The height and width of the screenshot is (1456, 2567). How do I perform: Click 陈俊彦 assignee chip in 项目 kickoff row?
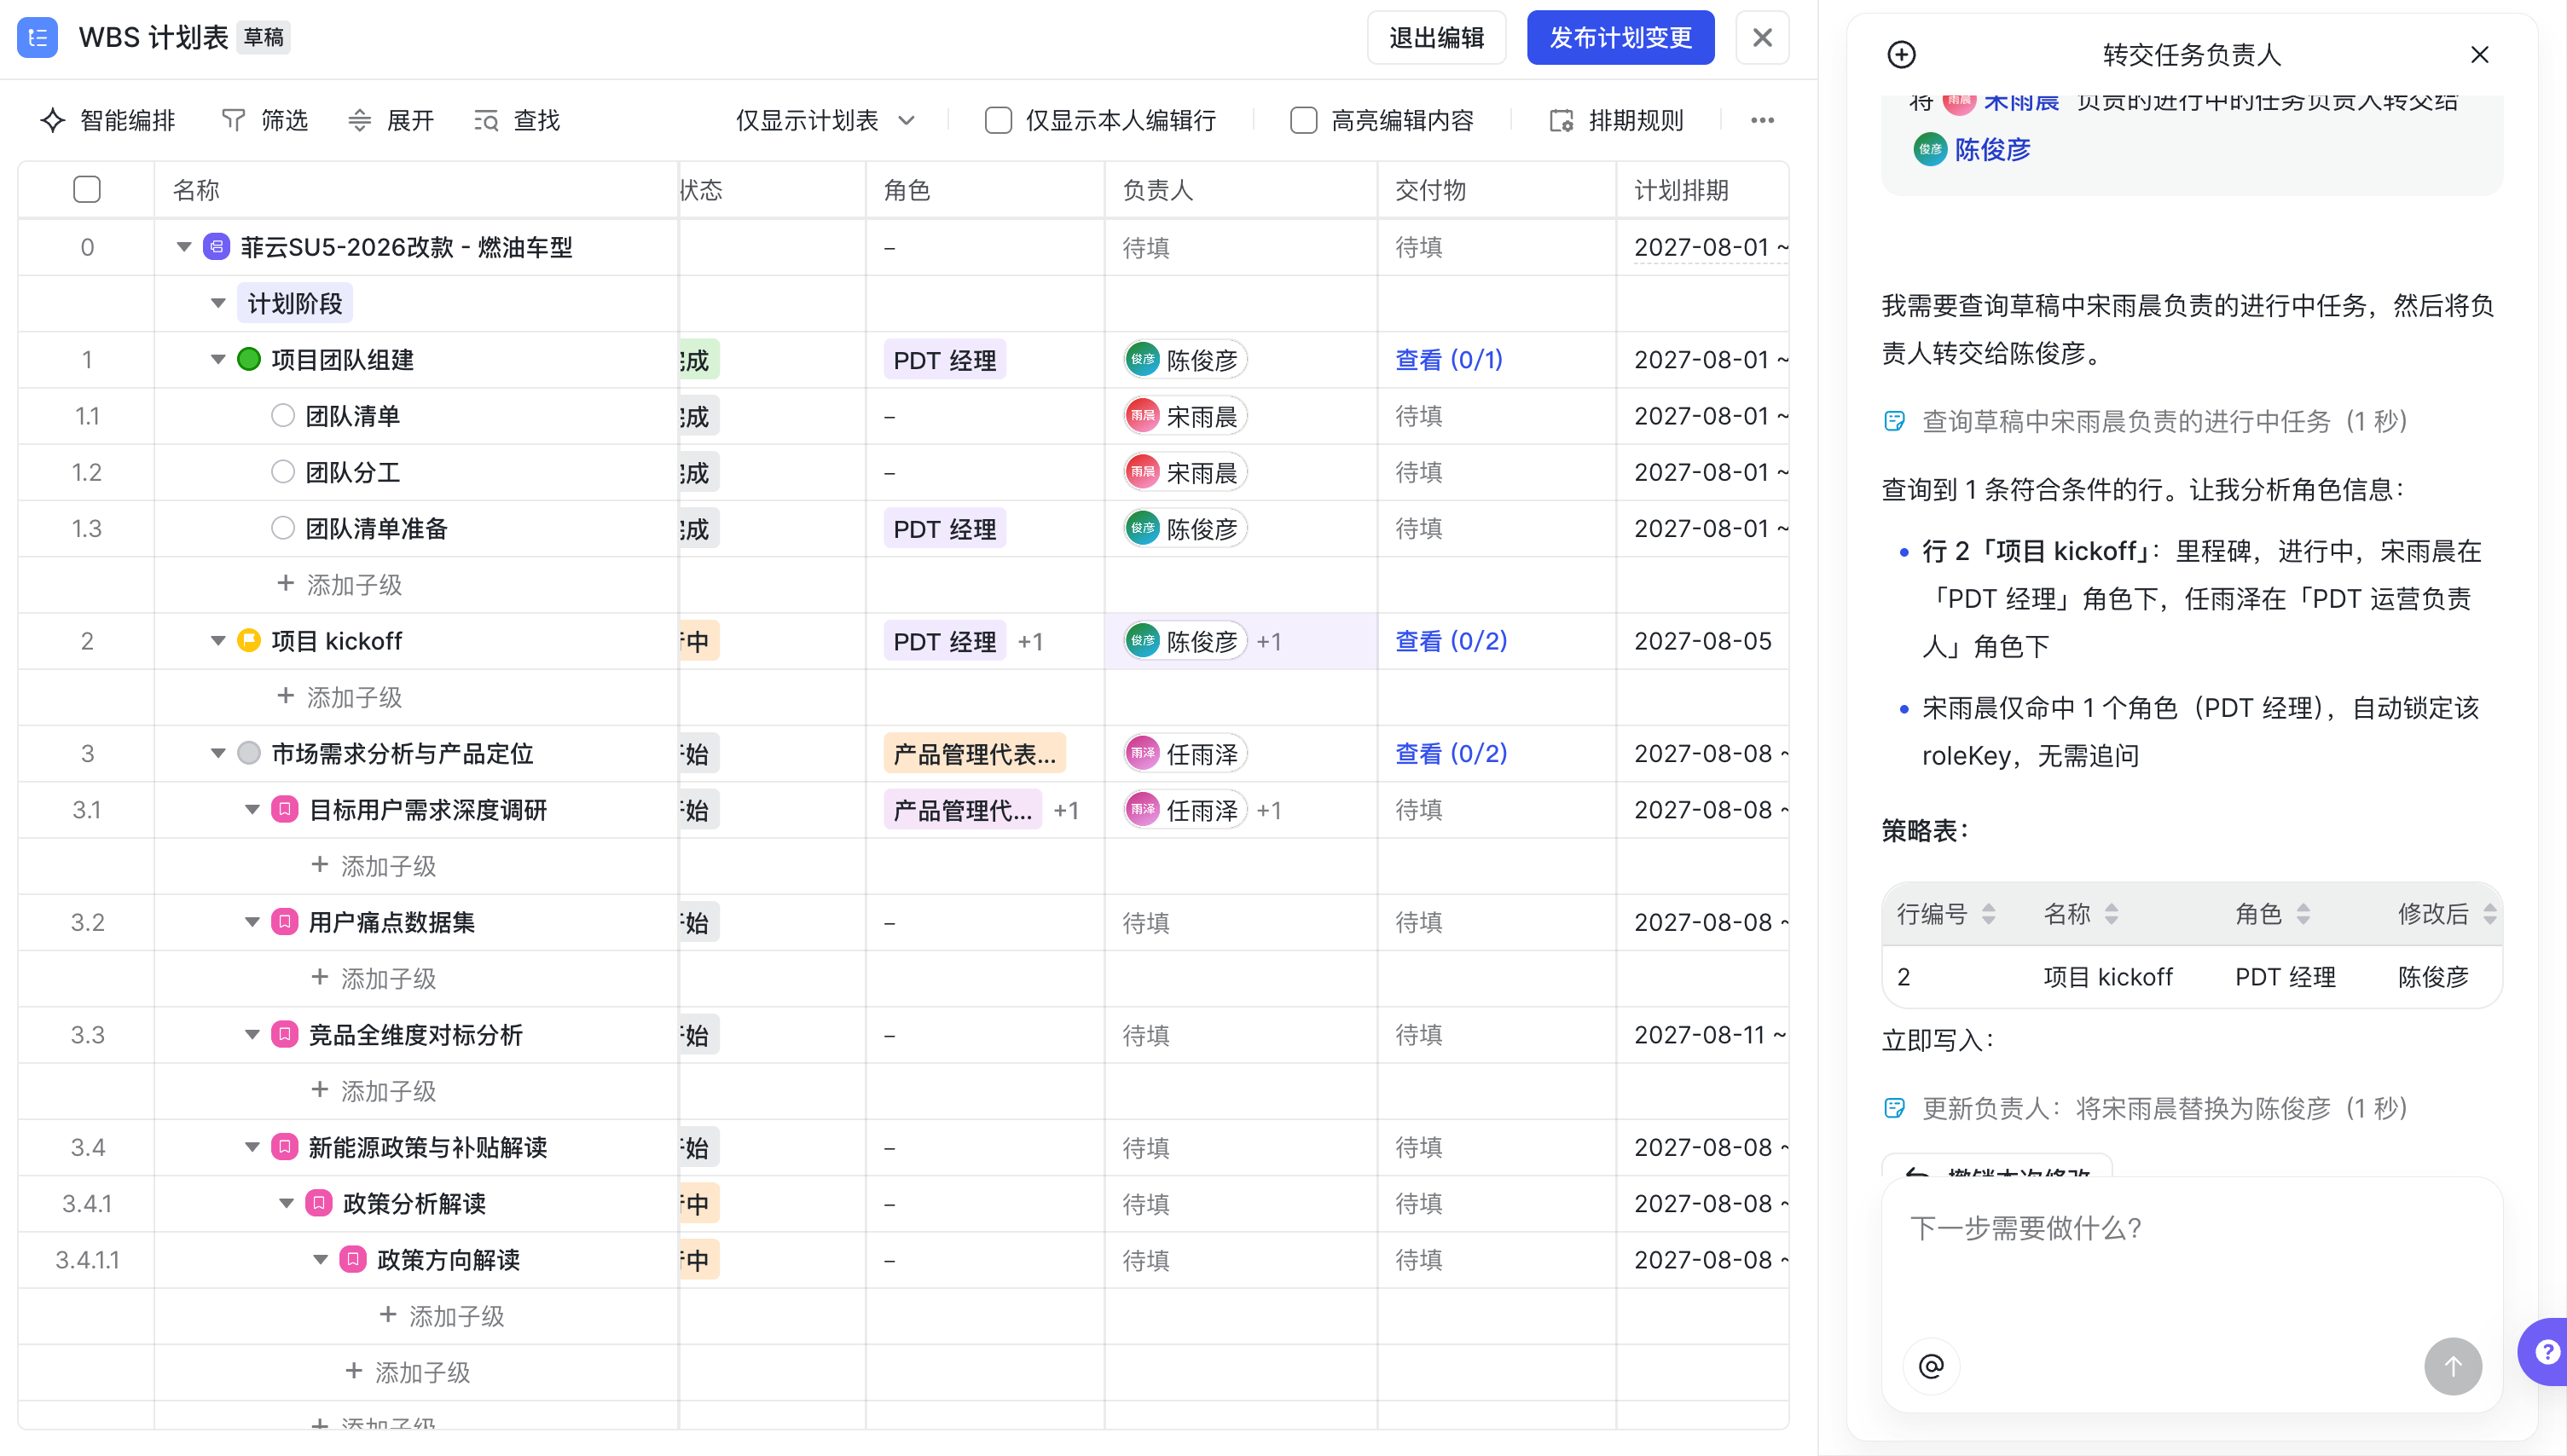pos(1185,641)
